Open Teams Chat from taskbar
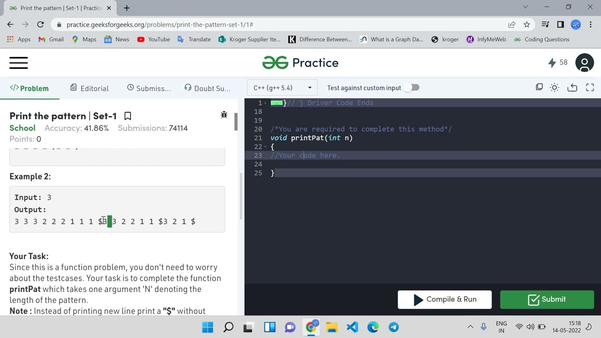 click(290, 327)
